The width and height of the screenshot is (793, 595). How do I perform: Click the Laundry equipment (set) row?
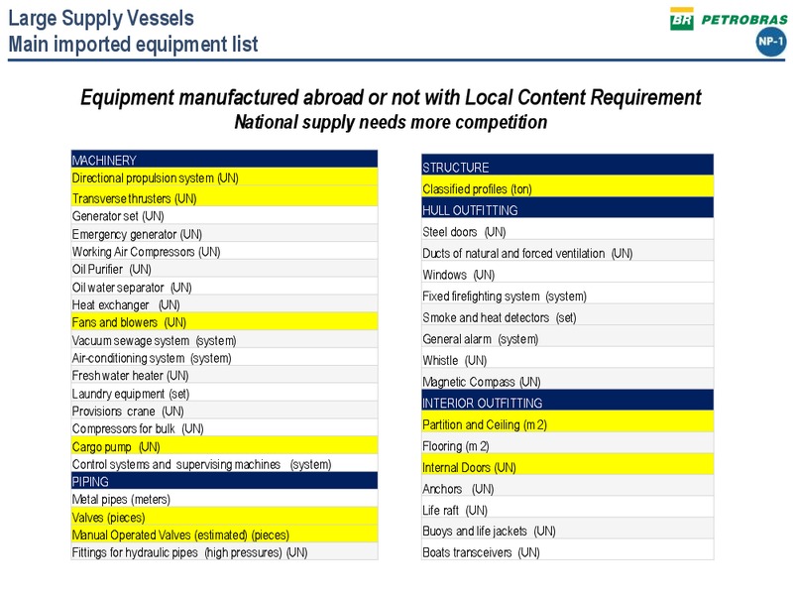click(224, 393)
